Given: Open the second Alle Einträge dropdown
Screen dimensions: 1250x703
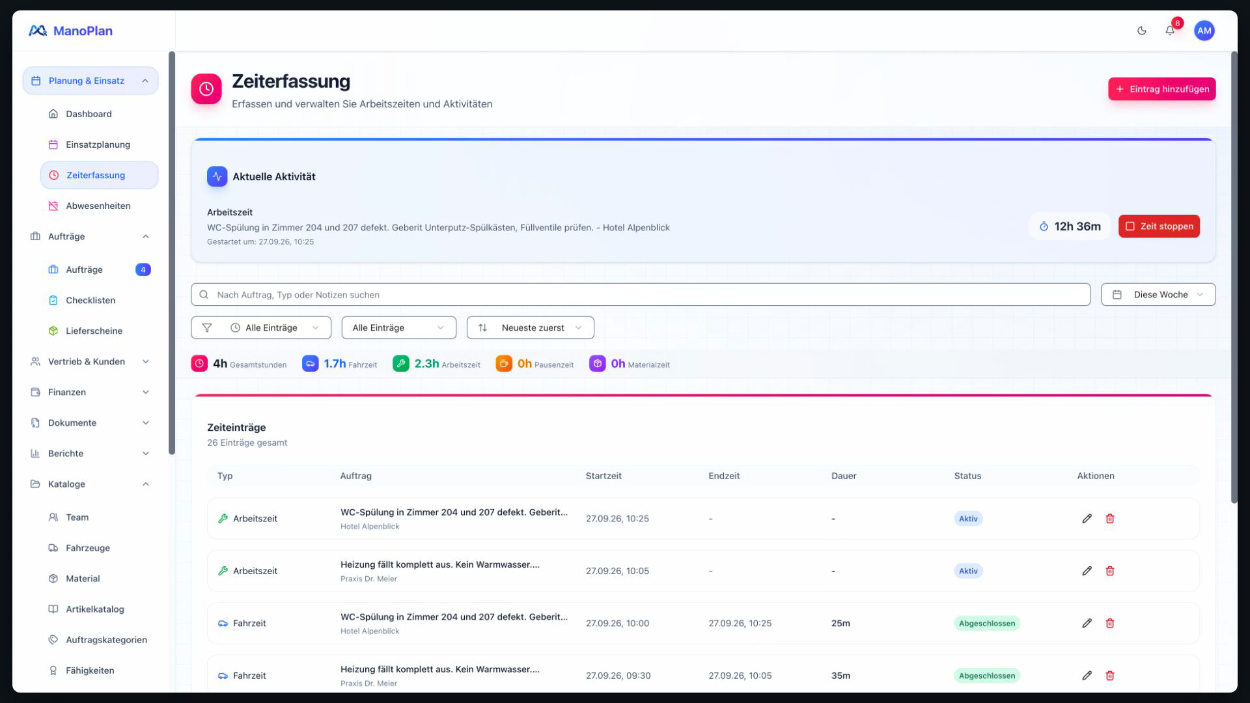Looking at the screenshot, I should pos(398,327).
